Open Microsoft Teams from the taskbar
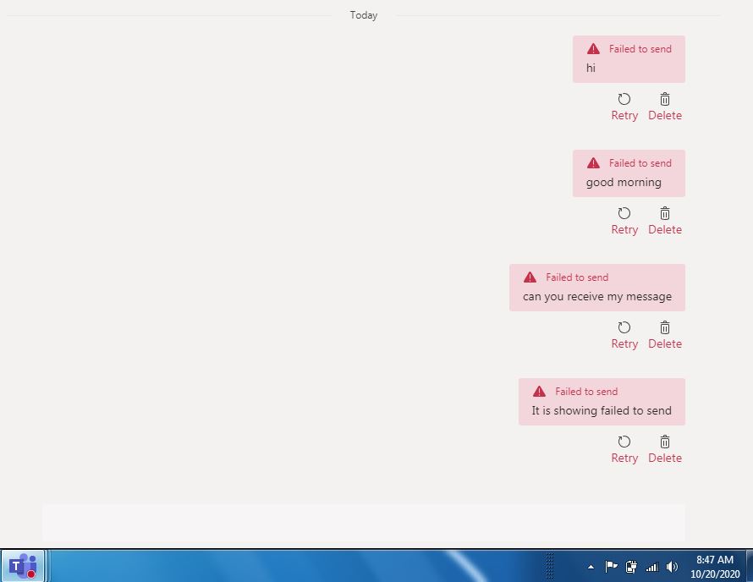This screenshot has height=582, width=753. pos(23,566)
